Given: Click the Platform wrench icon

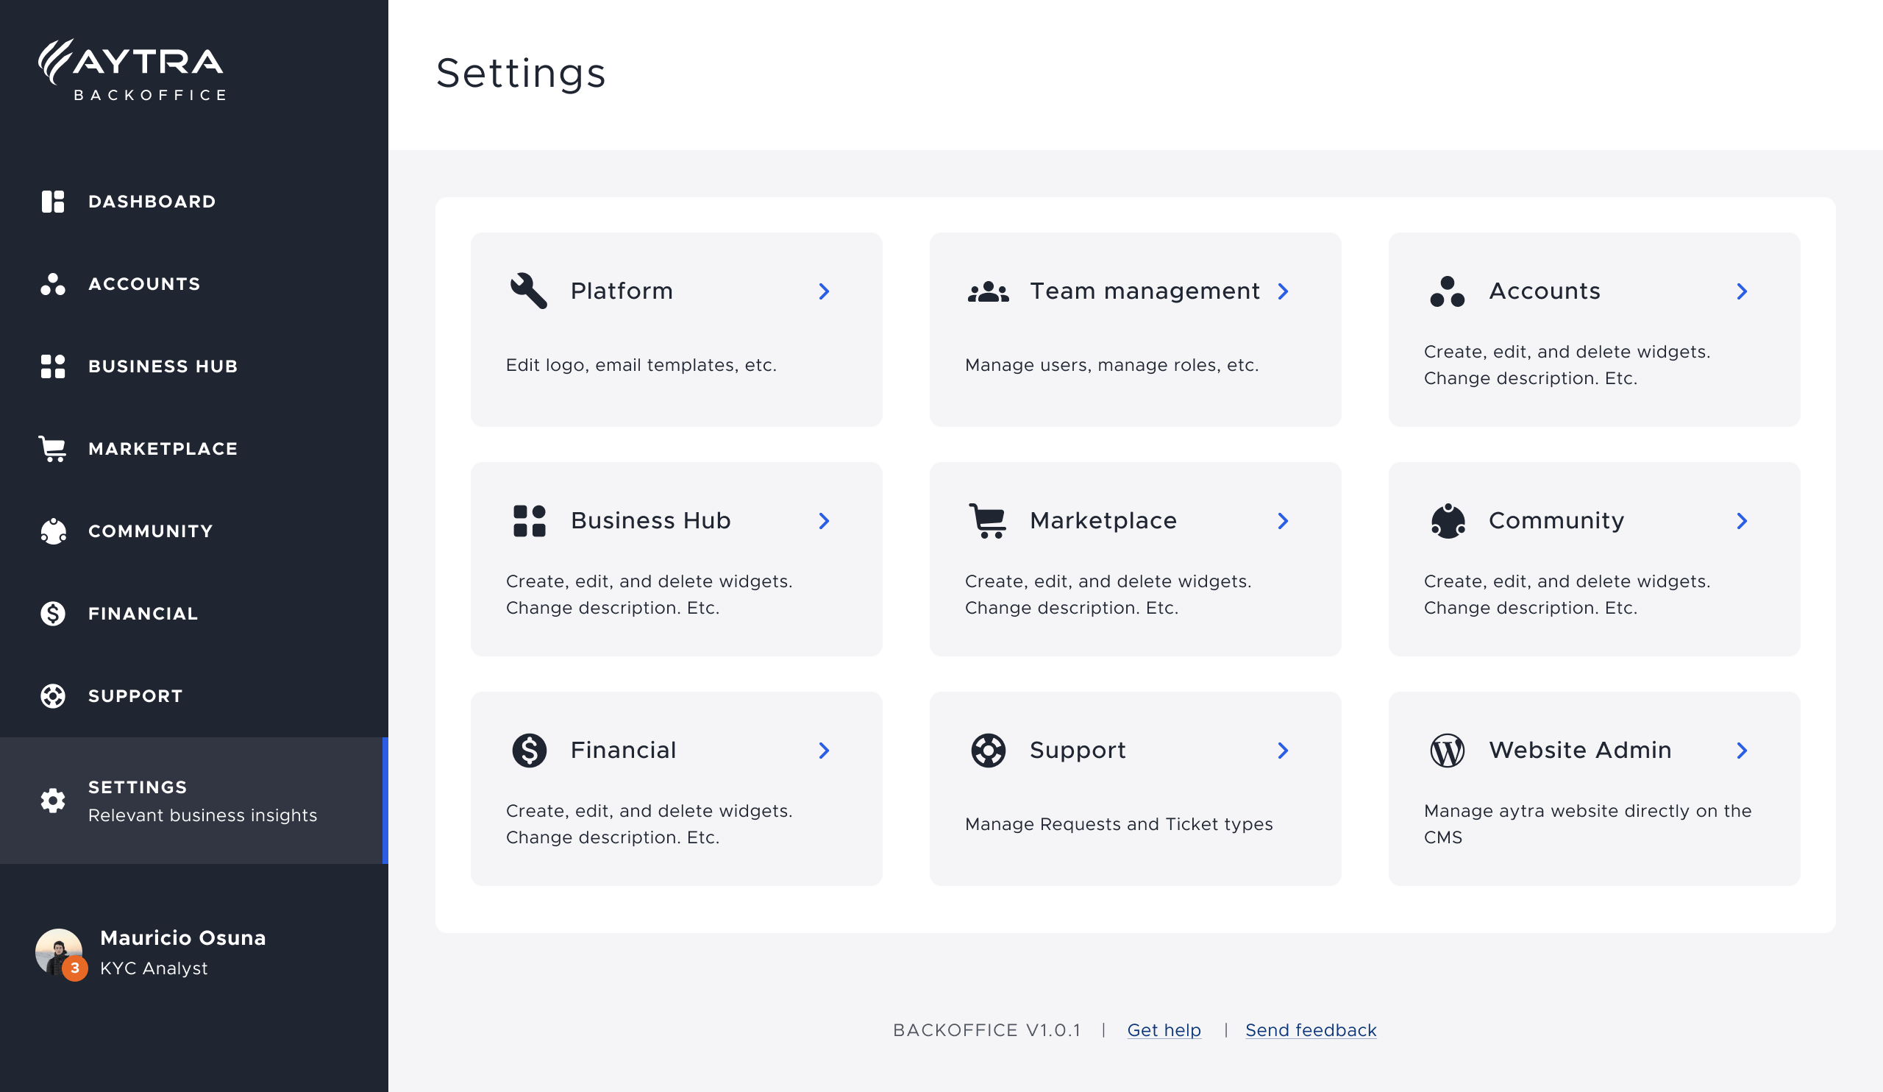Looking at the screenshot, I should pos(529,291).
